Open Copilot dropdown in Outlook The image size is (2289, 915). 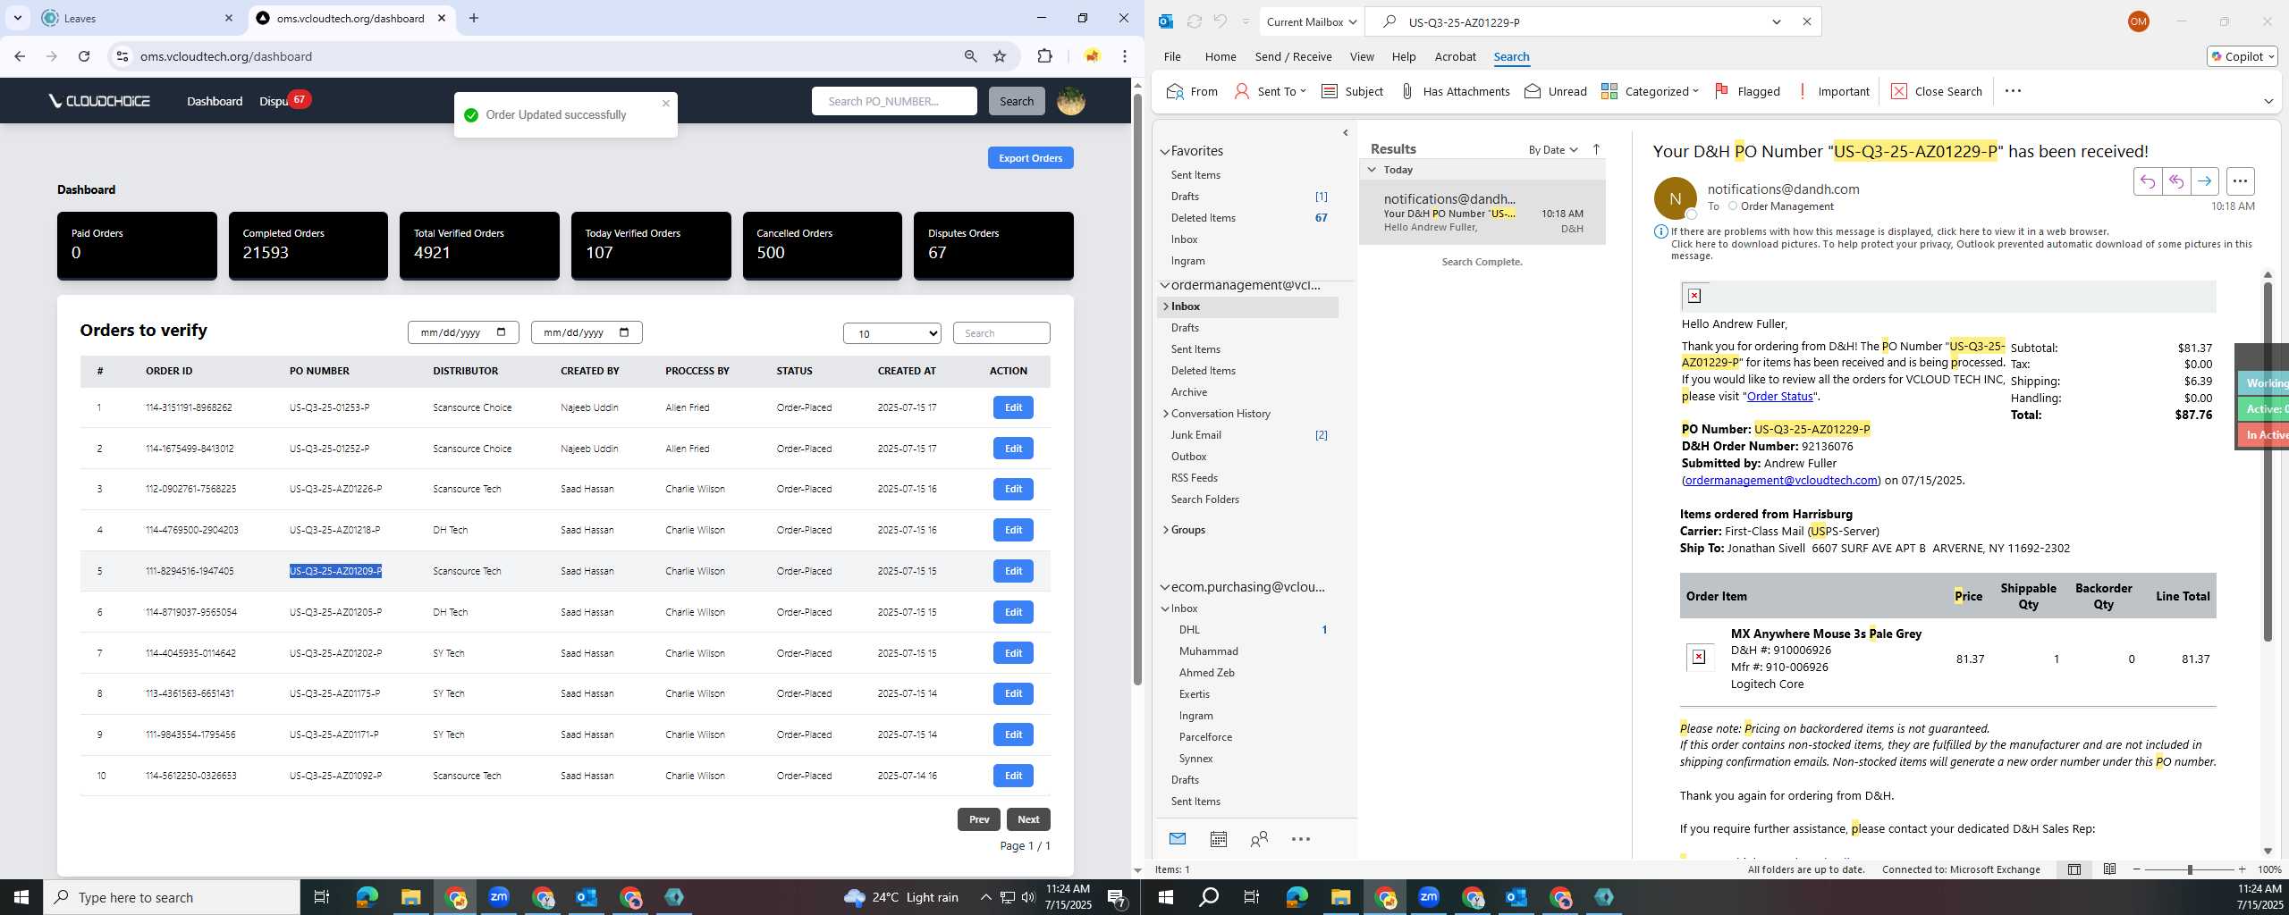click(x=2243, y=56)
